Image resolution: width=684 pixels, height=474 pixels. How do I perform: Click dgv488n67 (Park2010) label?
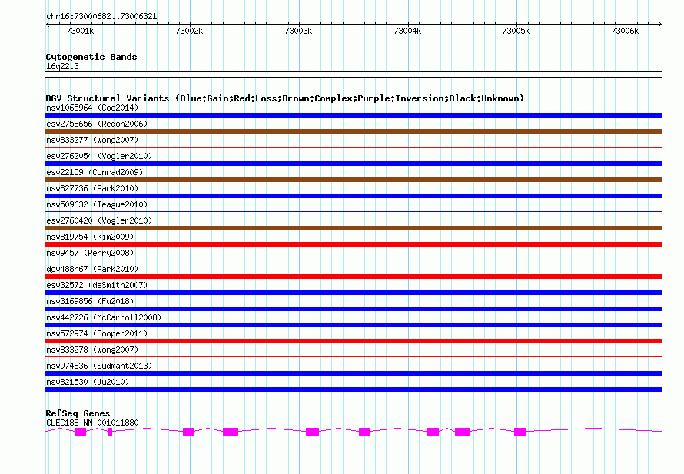click(x=92, y=269)
